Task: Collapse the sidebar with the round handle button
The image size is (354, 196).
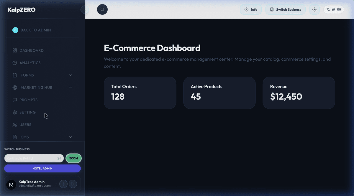Action: (x=85, y=10)
